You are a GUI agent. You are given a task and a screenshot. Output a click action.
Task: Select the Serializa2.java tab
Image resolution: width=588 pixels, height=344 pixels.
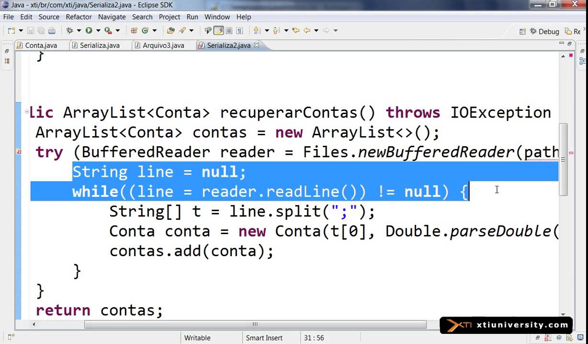pyautogui.click(x=228, y=45)
